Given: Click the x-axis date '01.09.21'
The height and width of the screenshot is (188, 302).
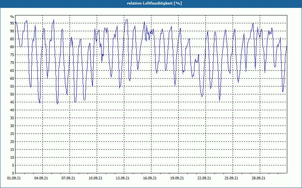Looking at the screenshot, I should click(x=14, y=178).
